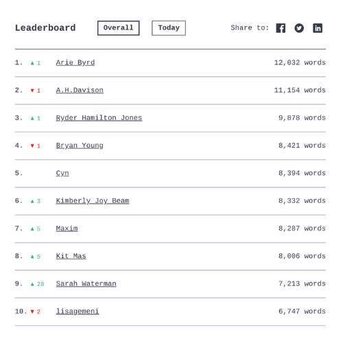Switch to the Today leaderboard tab
Viewport: 343px width, 343px height.
[x=169, y=28]
